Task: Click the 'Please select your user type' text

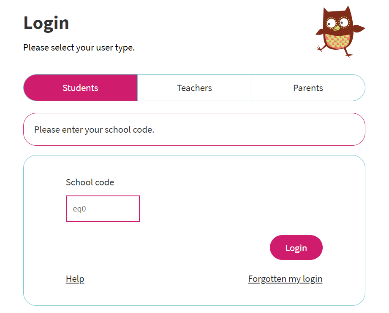Action: [x=79, y=48]
